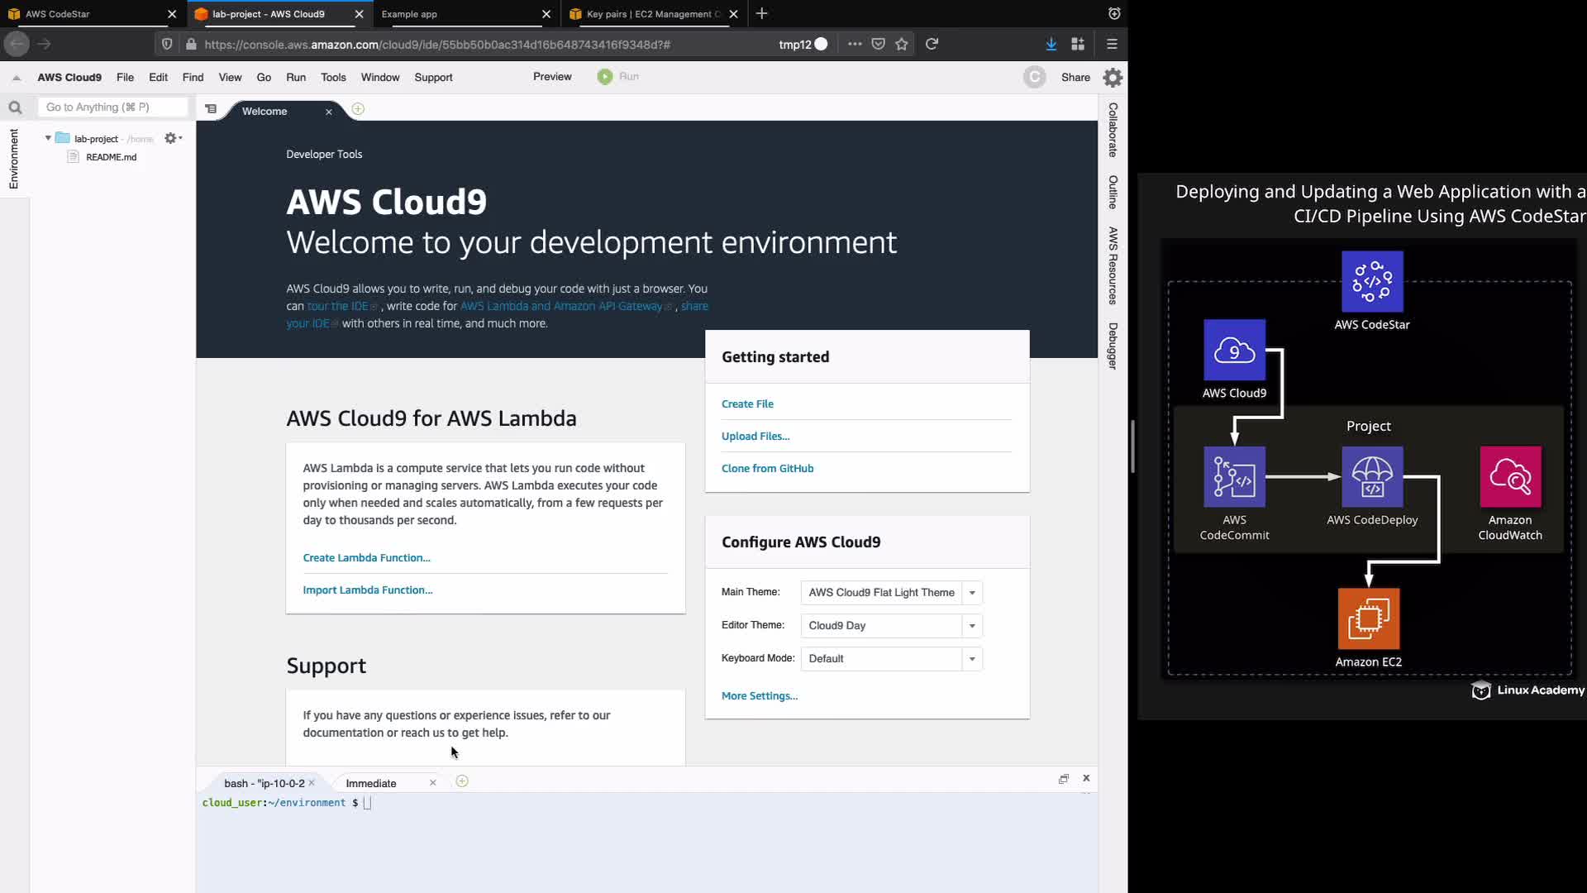
Task: Collapse the lab-project folder tree
Action: [48, 138]
